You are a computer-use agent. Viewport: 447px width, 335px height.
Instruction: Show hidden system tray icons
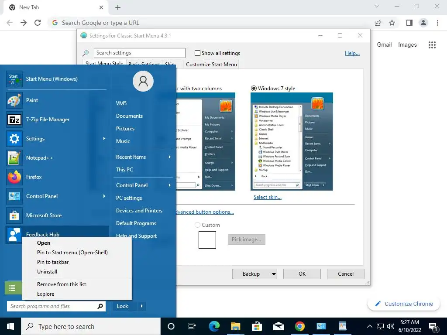[x=369, y=326]
